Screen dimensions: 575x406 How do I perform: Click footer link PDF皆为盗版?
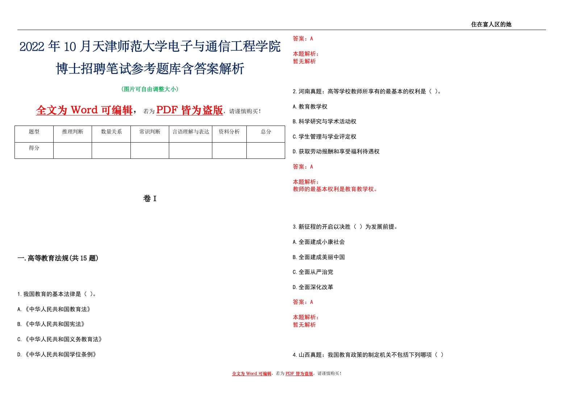tap(299, 373)
